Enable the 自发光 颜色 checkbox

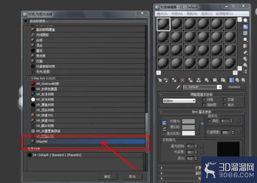point(209,121)
